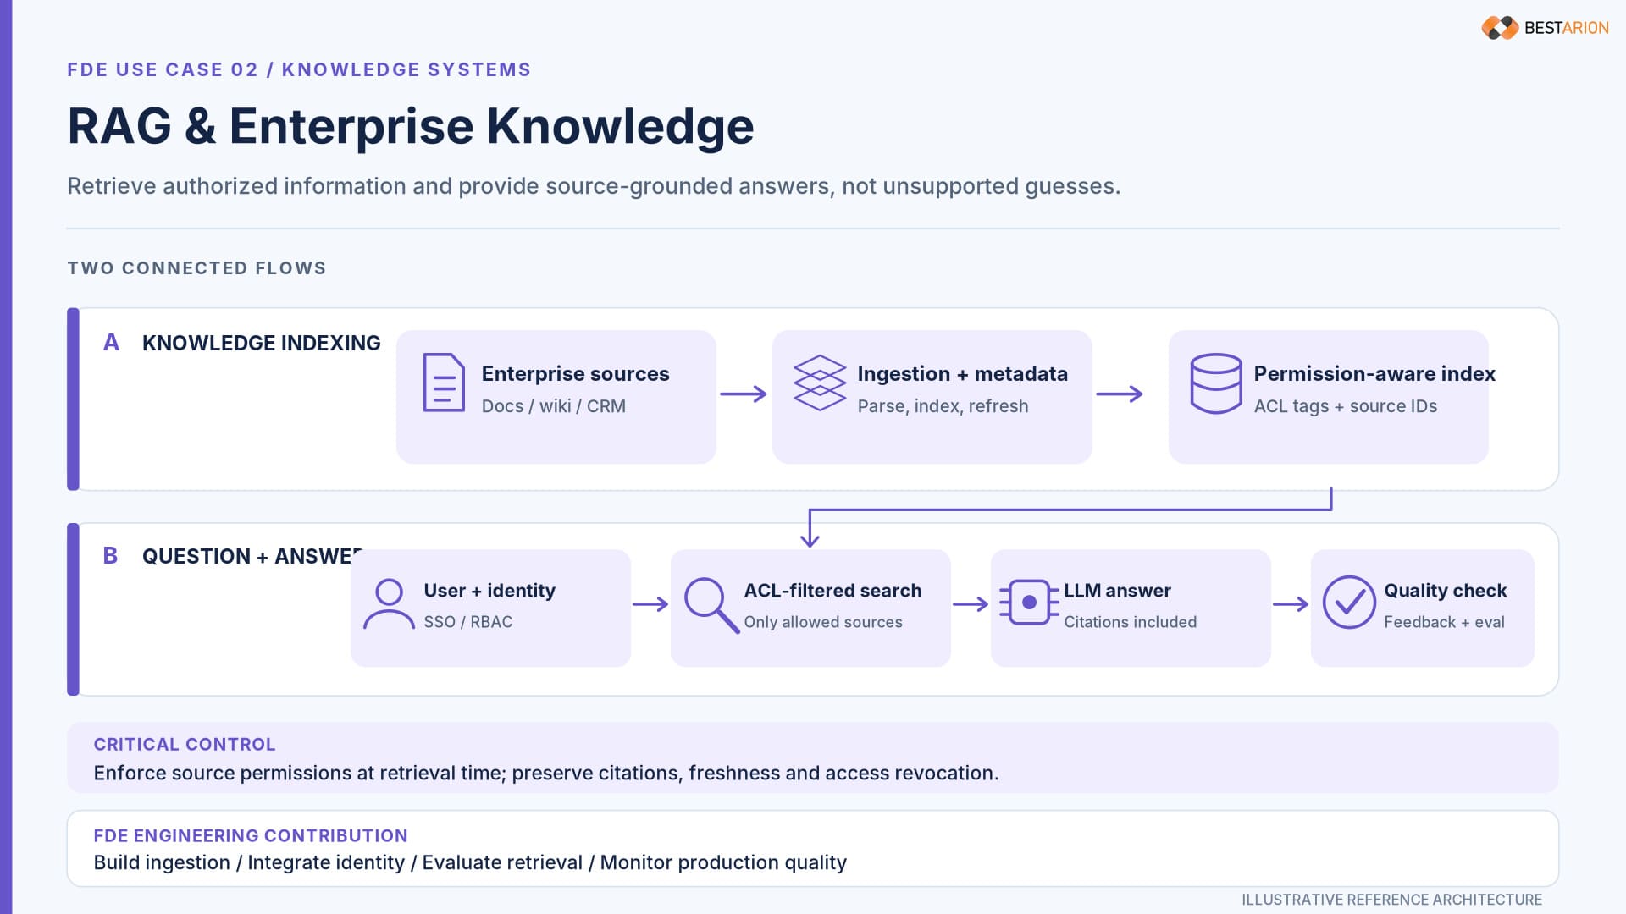
Task: Click the "FDE ENGINEERING CONTRIBUTION" heading
Action: (251, 836)
